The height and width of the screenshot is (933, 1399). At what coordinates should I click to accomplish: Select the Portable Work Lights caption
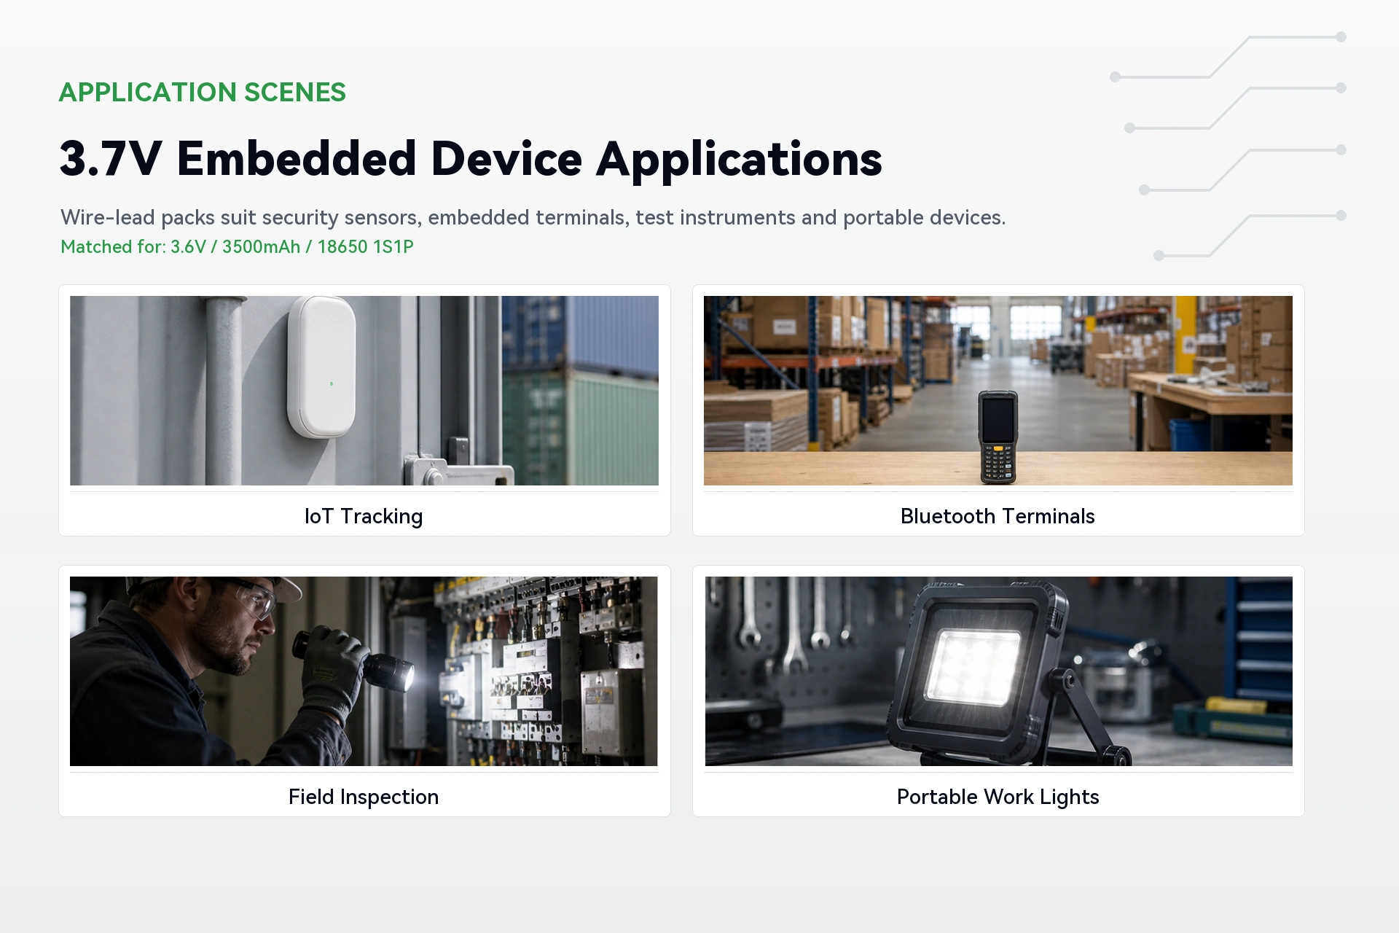(x=998, y=797)
